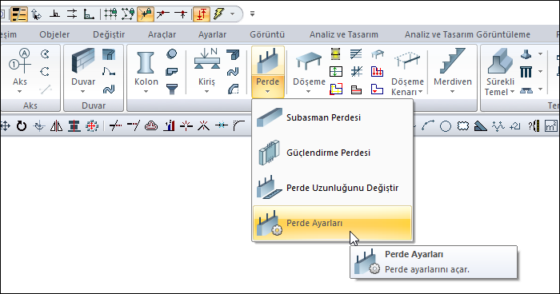Select the circle drawing tool icon
The height and width of the screenshot is (294, 560).
pyautogui.click(x=446, y=126)
